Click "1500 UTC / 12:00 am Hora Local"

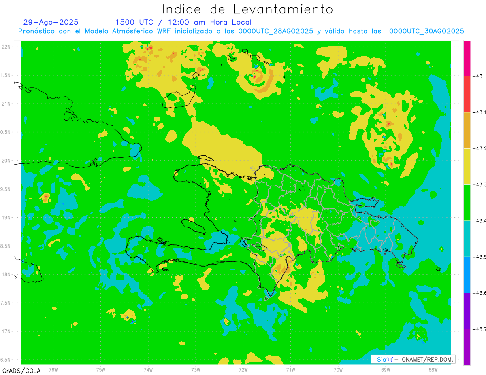[x=183, y=22]
